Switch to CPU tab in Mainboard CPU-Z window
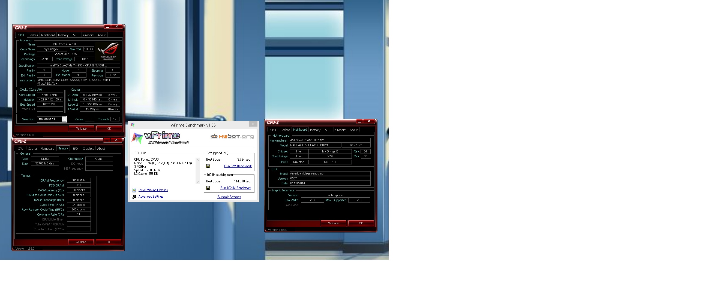Image resolution: width=720 pixels, height=294 pixels. [x=273, y=130]
